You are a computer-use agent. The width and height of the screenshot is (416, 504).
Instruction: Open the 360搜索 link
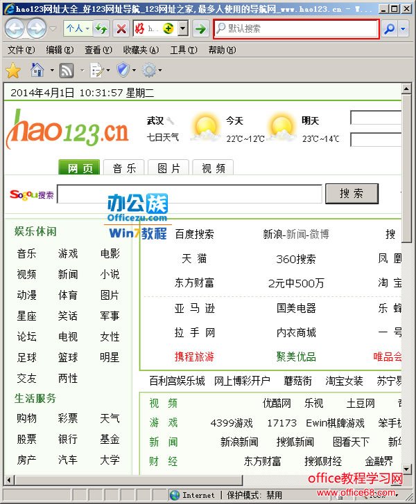point(296,259)
